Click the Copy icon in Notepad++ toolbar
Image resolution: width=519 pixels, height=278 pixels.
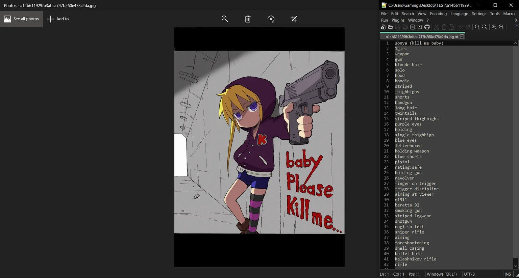pyautogui.click(x=444, y=27)
